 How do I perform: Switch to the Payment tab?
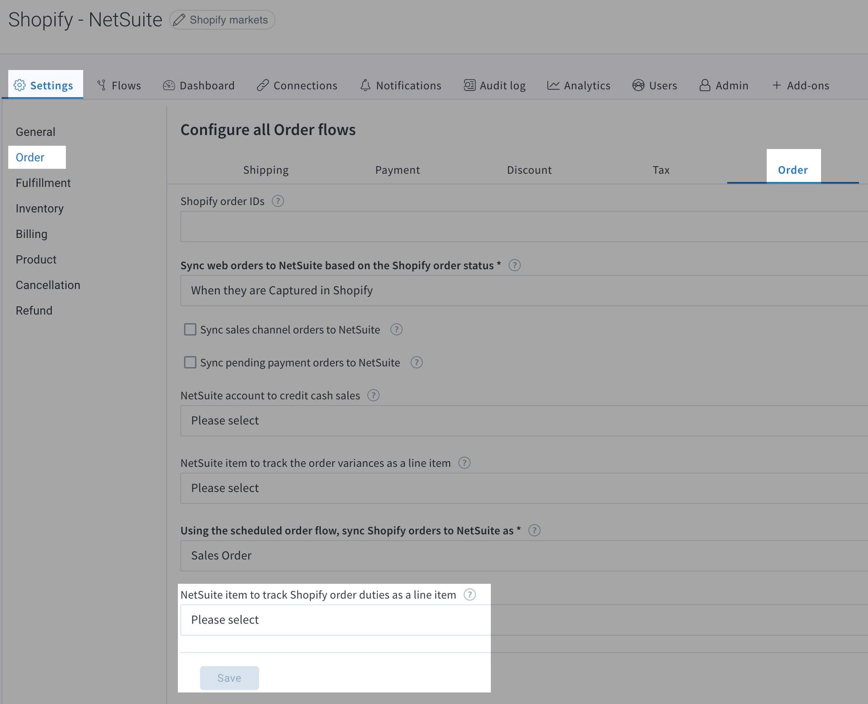(398, 170)
